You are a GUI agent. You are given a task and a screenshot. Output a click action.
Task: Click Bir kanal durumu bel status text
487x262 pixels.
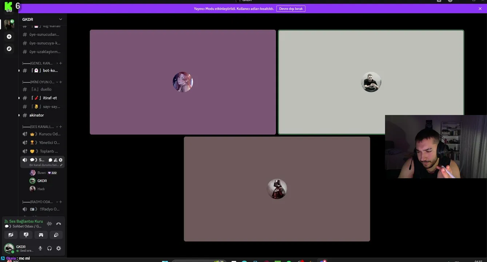click(44, 165)
